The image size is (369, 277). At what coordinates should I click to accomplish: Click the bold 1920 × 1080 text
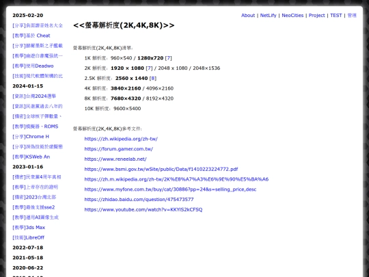click(127, 68)
